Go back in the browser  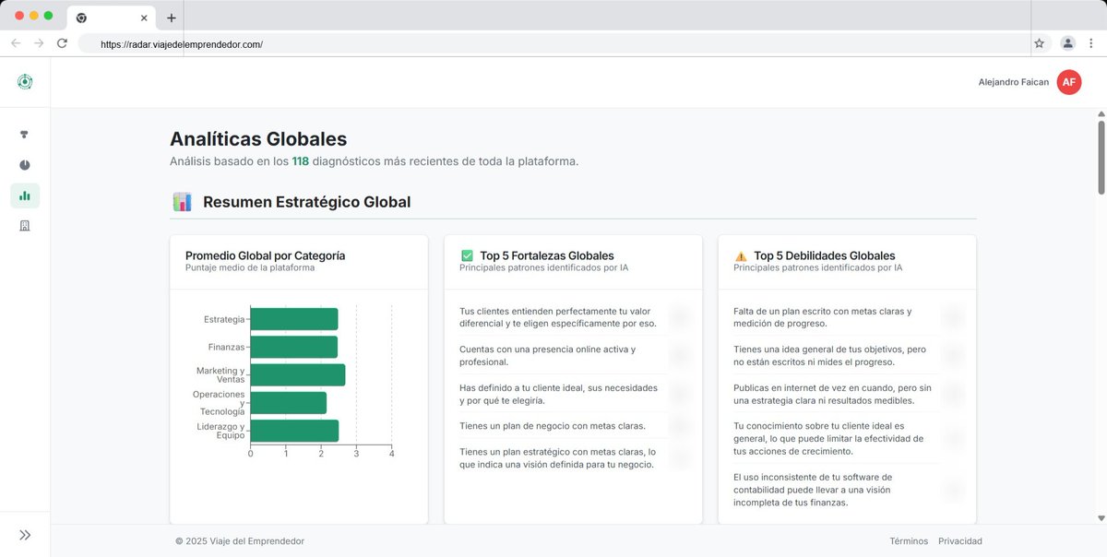click(16, 43)
